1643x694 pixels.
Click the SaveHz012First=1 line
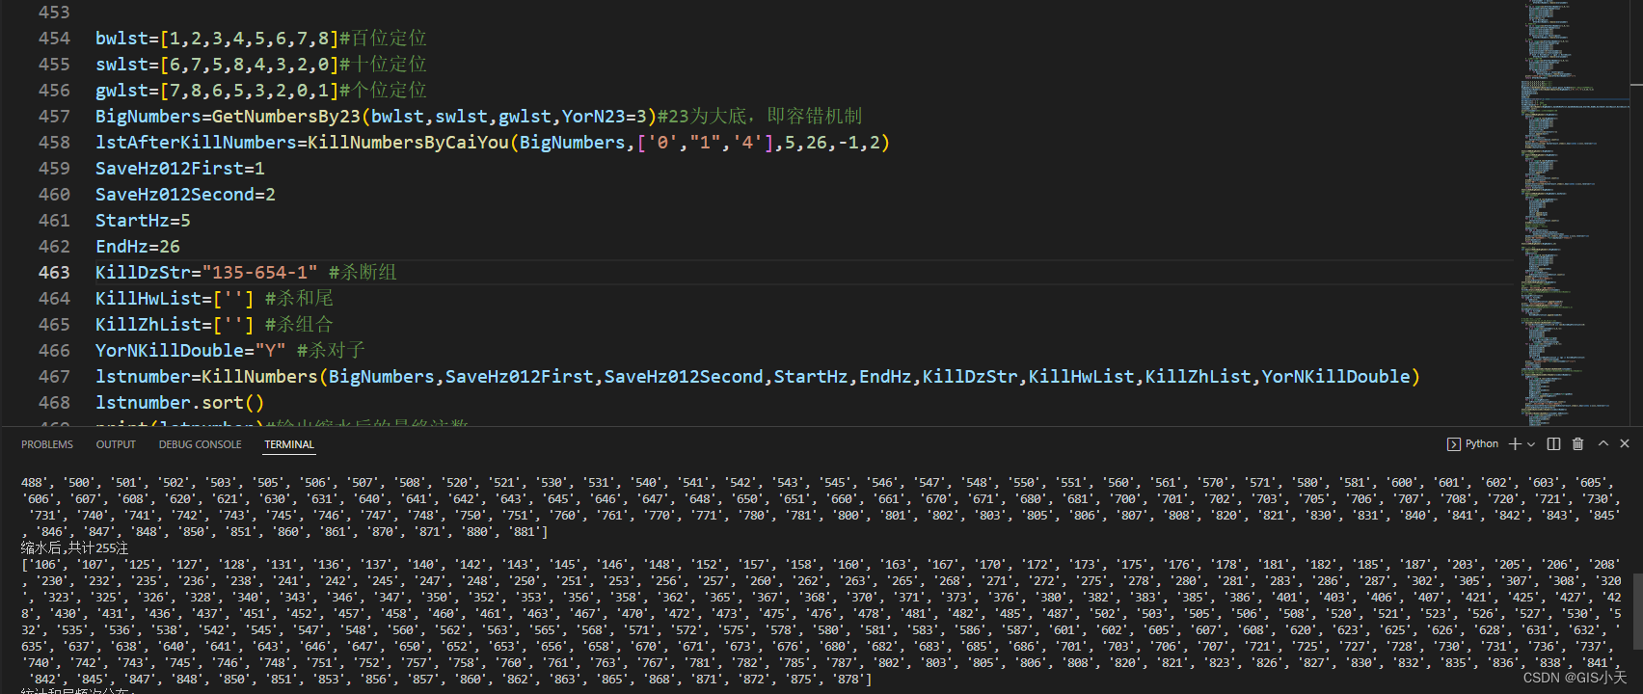[180, 169]
